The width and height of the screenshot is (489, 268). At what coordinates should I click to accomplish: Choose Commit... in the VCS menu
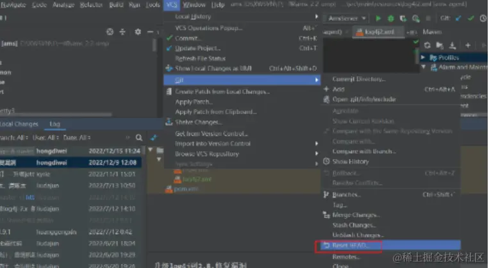tap(242, 38)
